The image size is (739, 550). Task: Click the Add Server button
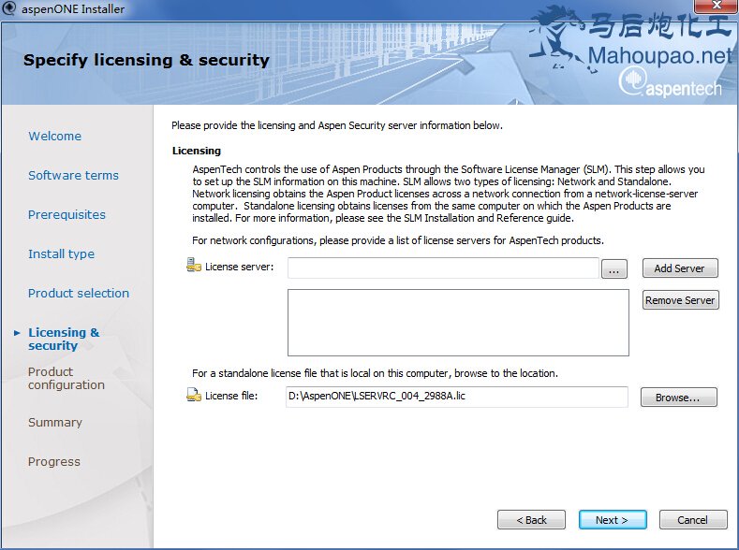coord(680,268)
